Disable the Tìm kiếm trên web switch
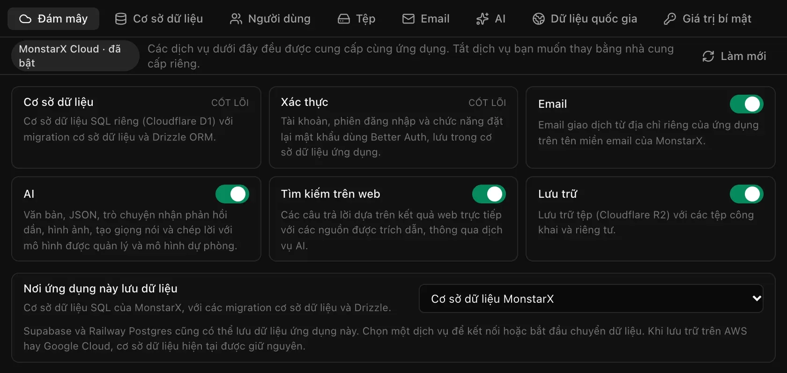 pos(489,194)
